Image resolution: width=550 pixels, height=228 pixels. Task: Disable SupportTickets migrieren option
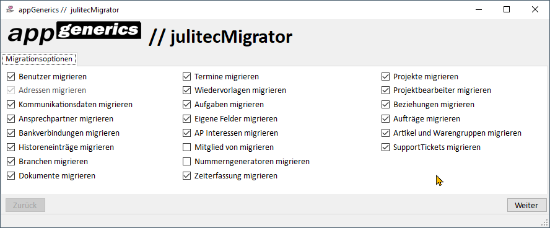tap(385, 147)
